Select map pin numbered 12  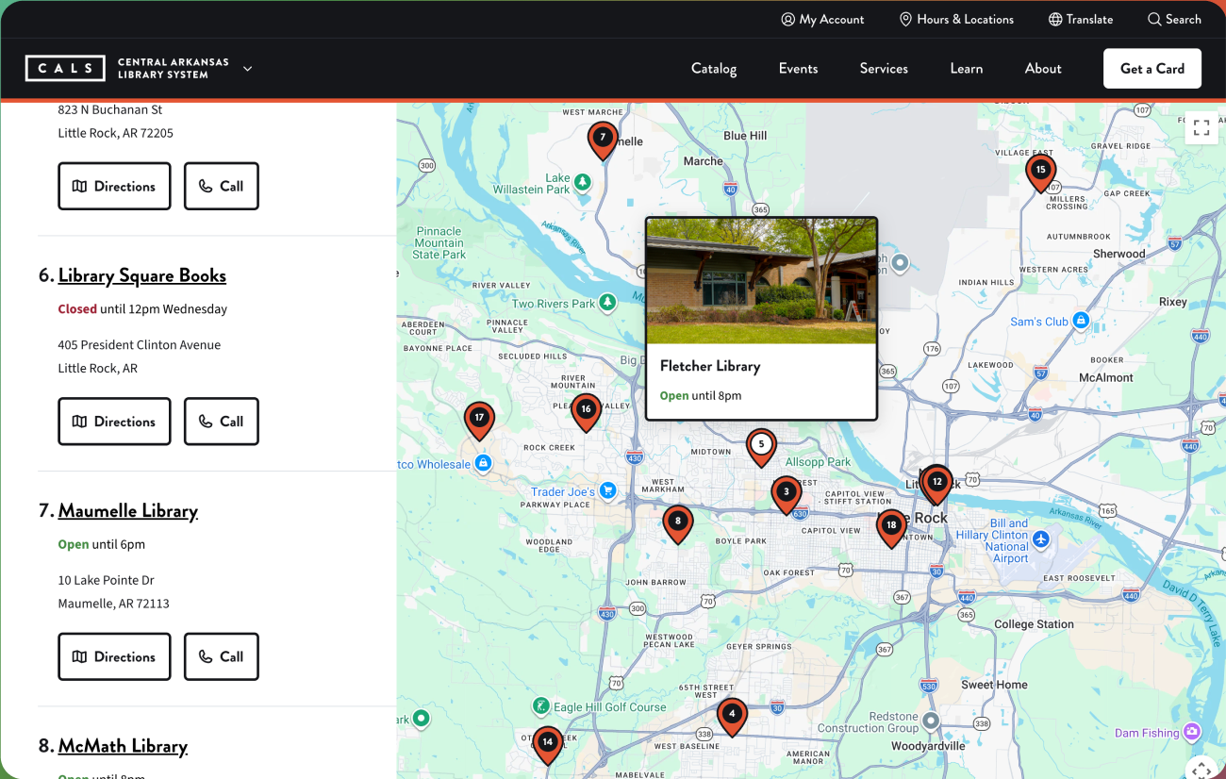(x=936, y=484)
